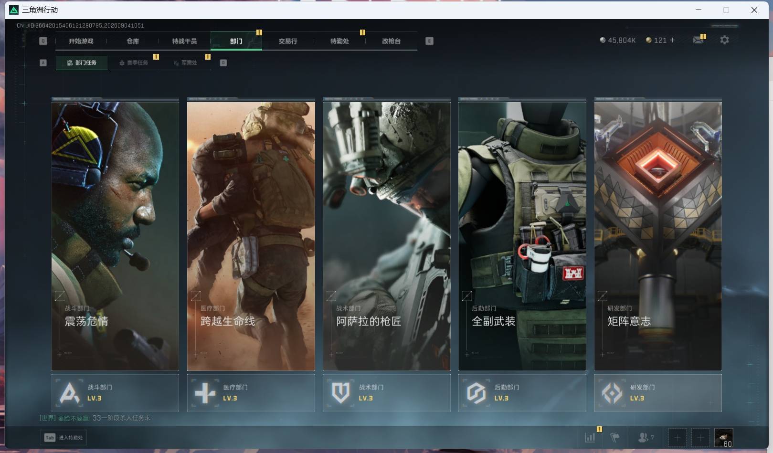The image size is (773, 453).
Task: Switch to the 交易行 tab
Action: click(x=288, y=41)
